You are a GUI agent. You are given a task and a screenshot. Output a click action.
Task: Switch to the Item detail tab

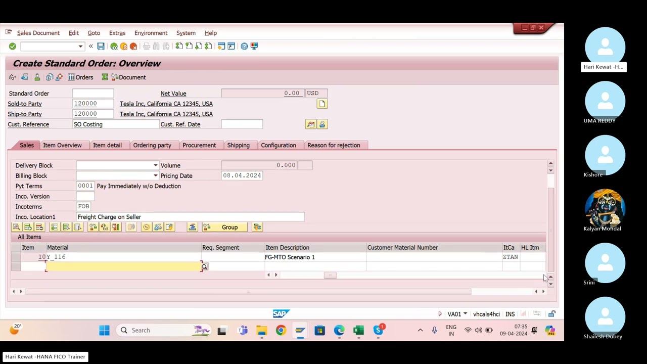(x=107, y=145)
